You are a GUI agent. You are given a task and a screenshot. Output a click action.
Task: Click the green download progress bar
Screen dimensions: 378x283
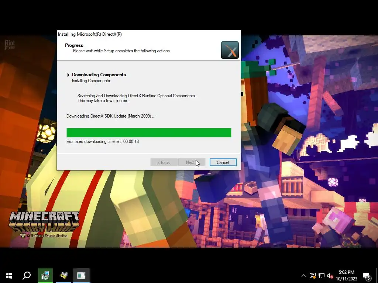[149, 133]
